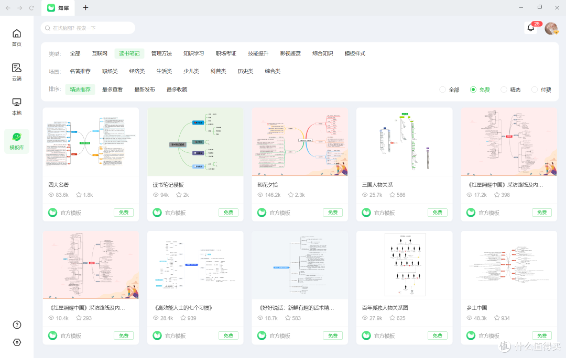Click the eye views icon on 三国人物关系
This screenshot has height=358, width=566.
pyautogui.click(x=365, y=195)
